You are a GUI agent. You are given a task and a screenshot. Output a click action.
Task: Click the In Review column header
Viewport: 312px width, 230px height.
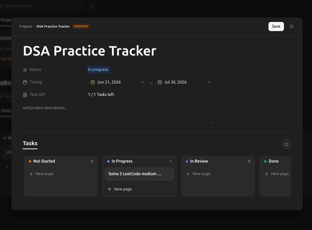click(x=199, y=161)
